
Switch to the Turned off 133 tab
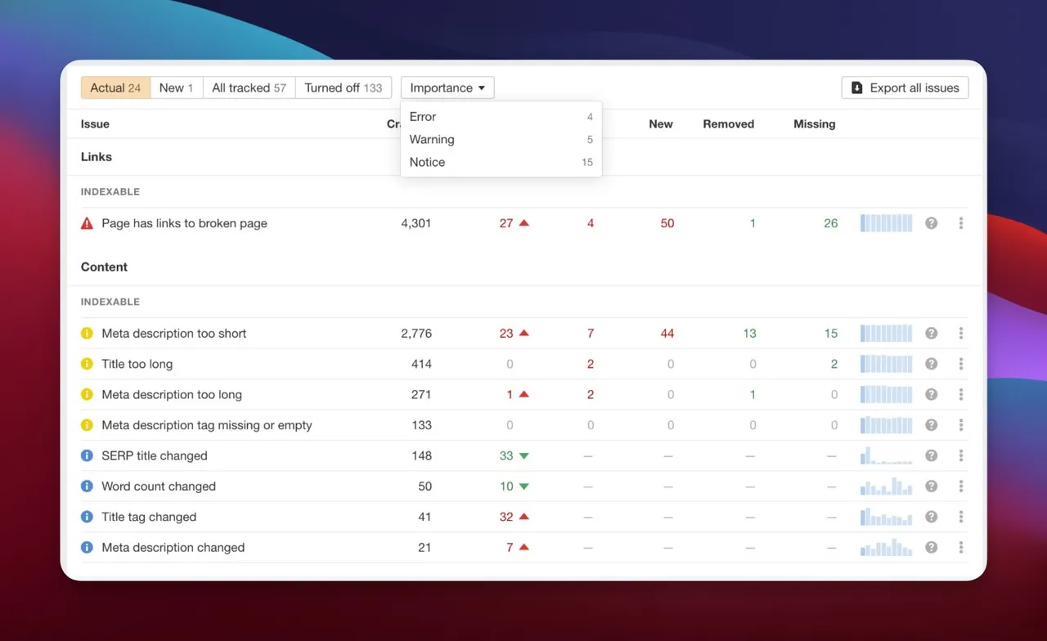click(x=344, y=87)
